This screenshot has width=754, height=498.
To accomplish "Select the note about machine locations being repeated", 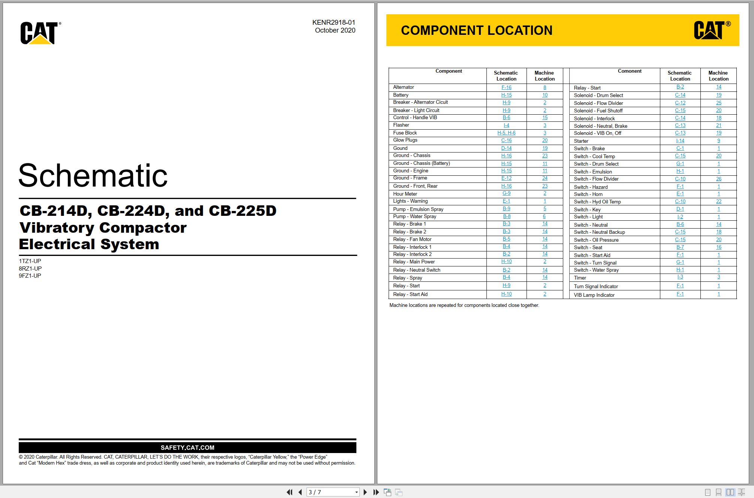I will pyautogui.click(x=464, y=305).
